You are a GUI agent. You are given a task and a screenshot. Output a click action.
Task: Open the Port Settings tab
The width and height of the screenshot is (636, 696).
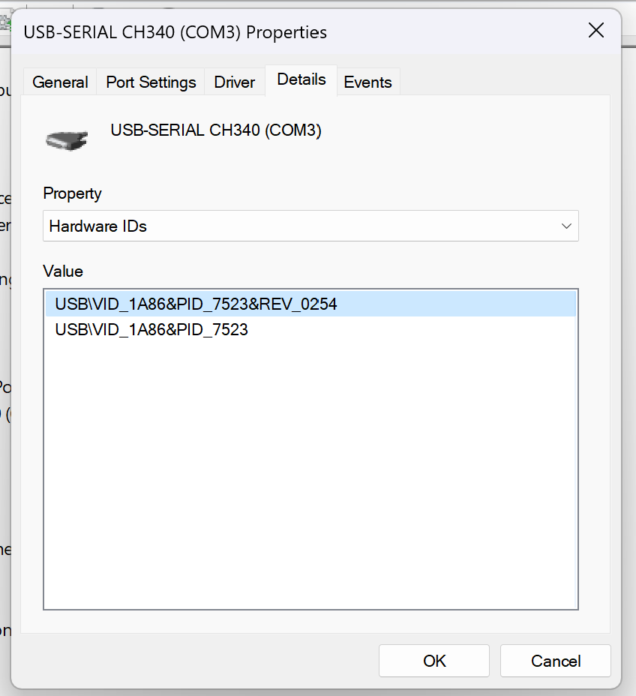point(151,82)
